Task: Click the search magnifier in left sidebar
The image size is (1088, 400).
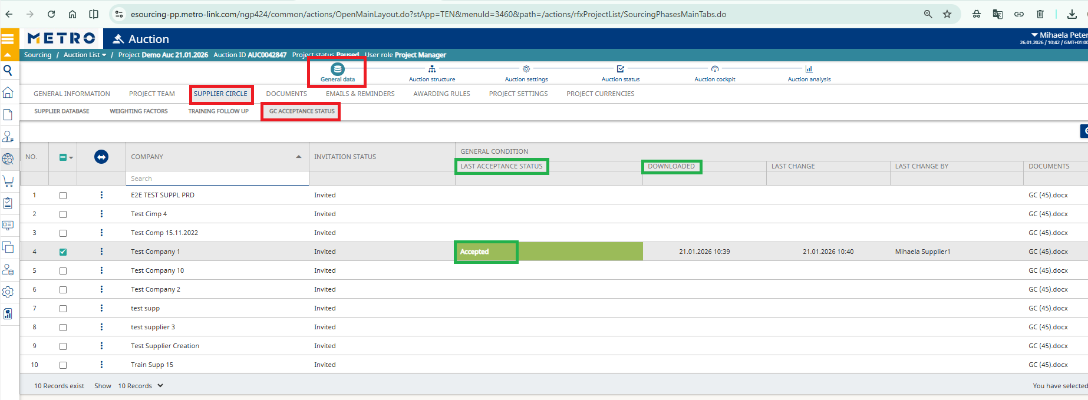Action: [8, 70]
